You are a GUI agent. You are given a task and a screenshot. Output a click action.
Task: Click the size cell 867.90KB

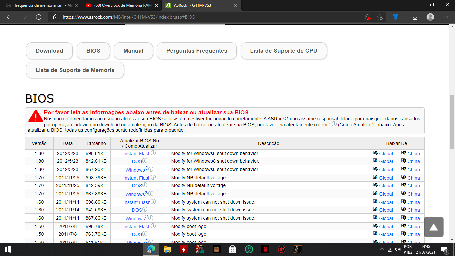[96, 170]
